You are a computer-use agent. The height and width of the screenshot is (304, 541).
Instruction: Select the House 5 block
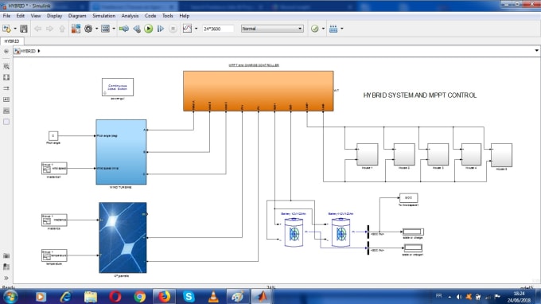click(x=502, y=155)
